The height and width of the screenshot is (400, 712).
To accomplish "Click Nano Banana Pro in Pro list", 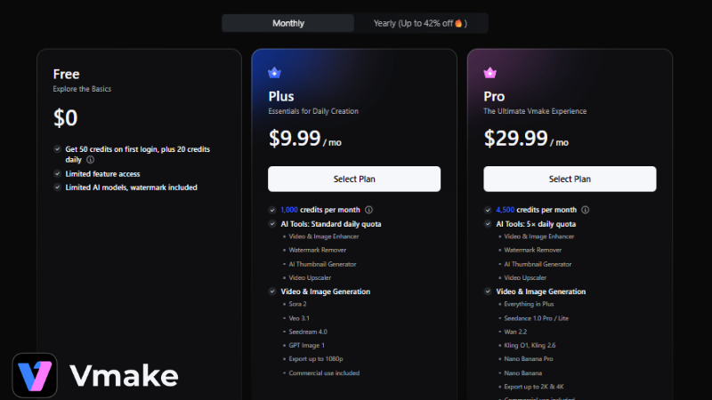I will click(528, 358).
